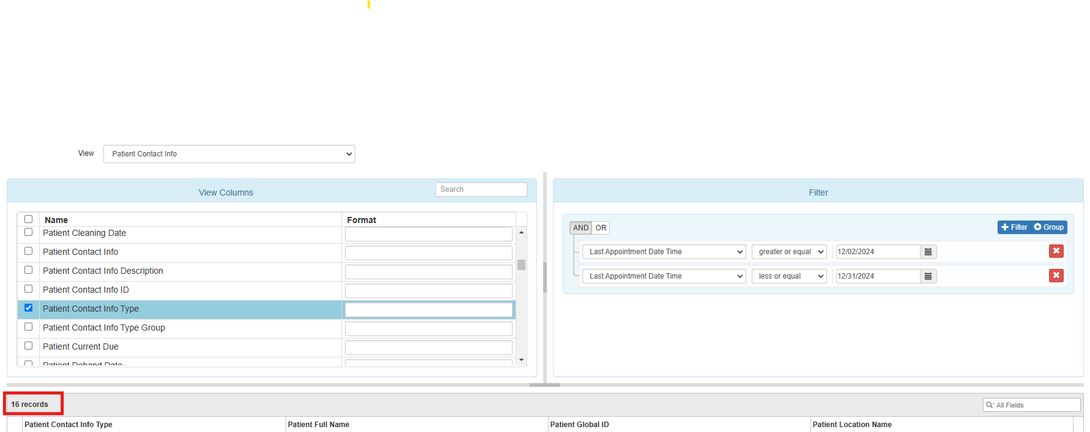Add a new Filter condition
The height and width of the screenshot is (432, 1090).
click(1014, 227)
